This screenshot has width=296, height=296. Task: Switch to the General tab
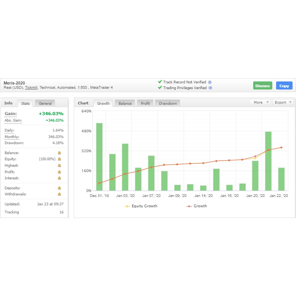[x=45, y=103]
